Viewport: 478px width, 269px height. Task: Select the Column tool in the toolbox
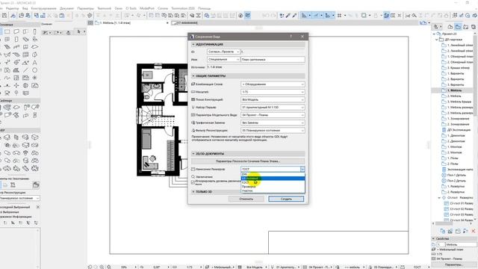click(x=35, y=31)
